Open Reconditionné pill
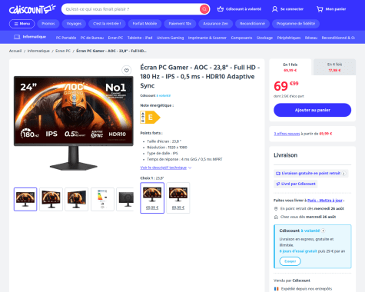 pos(252,24)
